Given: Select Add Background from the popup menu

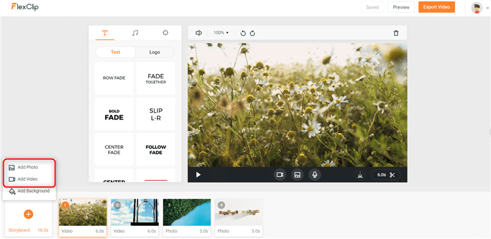Looking at the screenshot, I should [29, 191].
